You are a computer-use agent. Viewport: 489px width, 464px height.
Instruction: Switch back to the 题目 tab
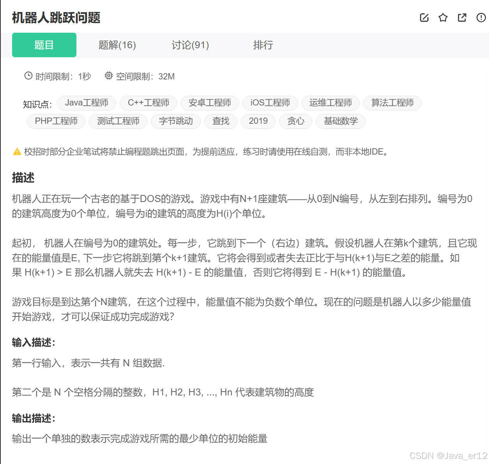coord(44,45)
